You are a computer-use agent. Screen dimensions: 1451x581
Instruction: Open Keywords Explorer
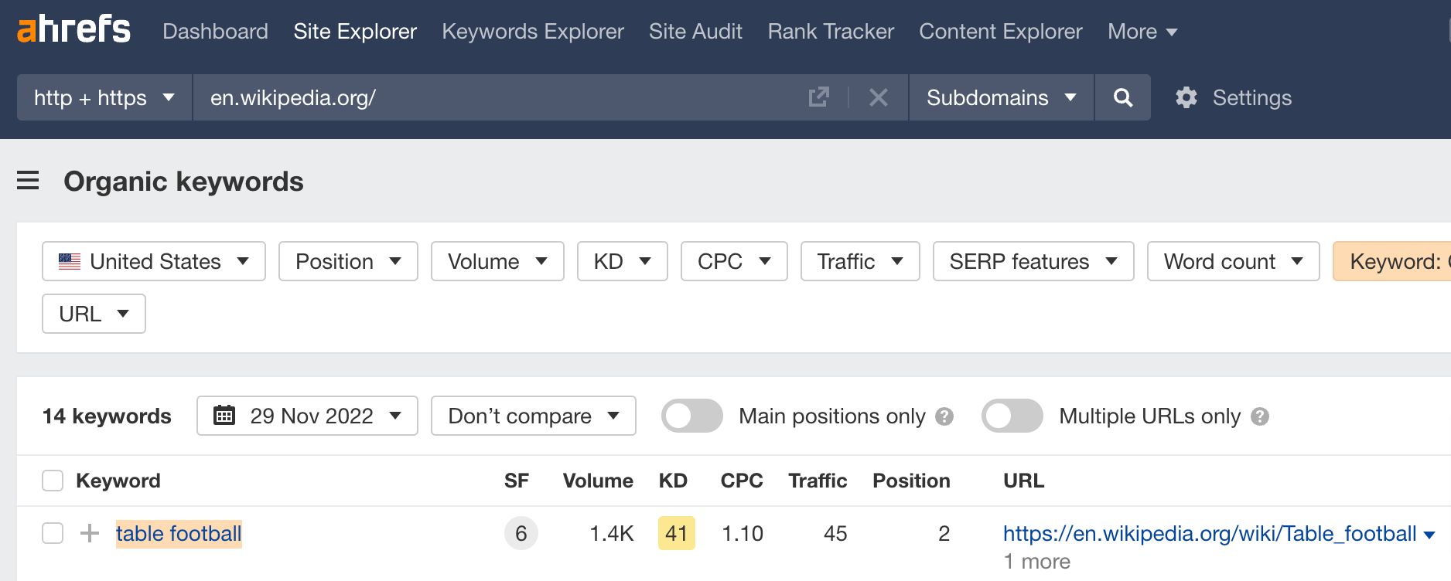(x=533, y=31)
